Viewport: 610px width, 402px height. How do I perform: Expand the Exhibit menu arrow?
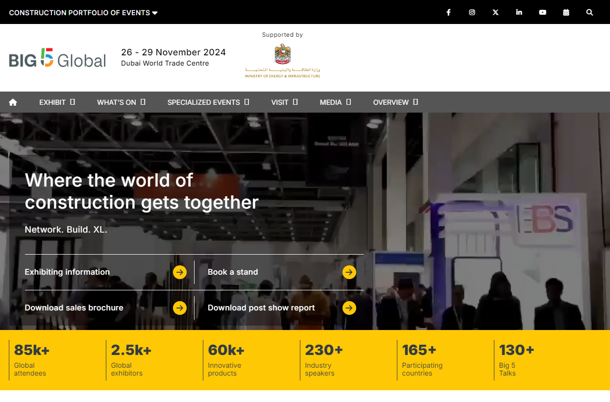click(x=73, y=102)
